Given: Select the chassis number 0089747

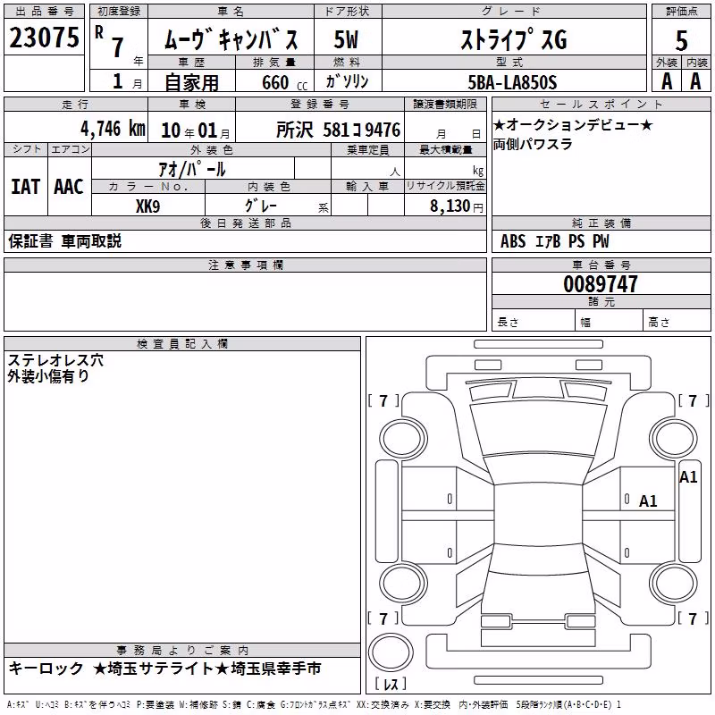Looking at the screenshot, I should click(601, 284).
